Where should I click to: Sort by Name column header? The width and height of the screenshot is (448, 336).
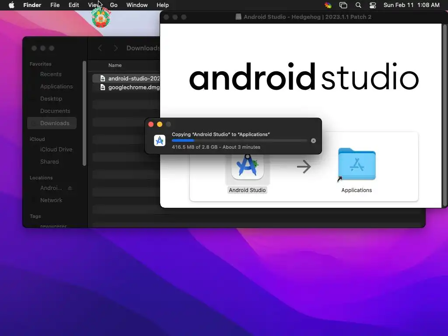tap(115, 66)
